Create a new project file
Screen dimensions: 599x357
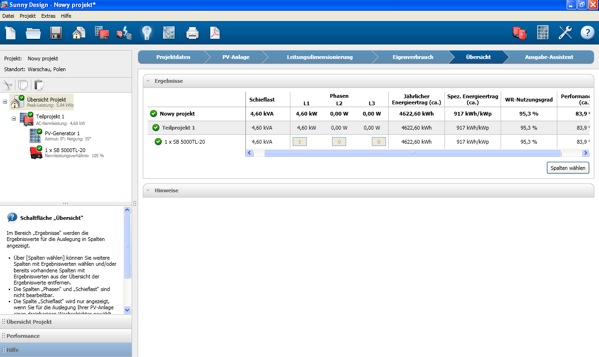tap(10, 33)
